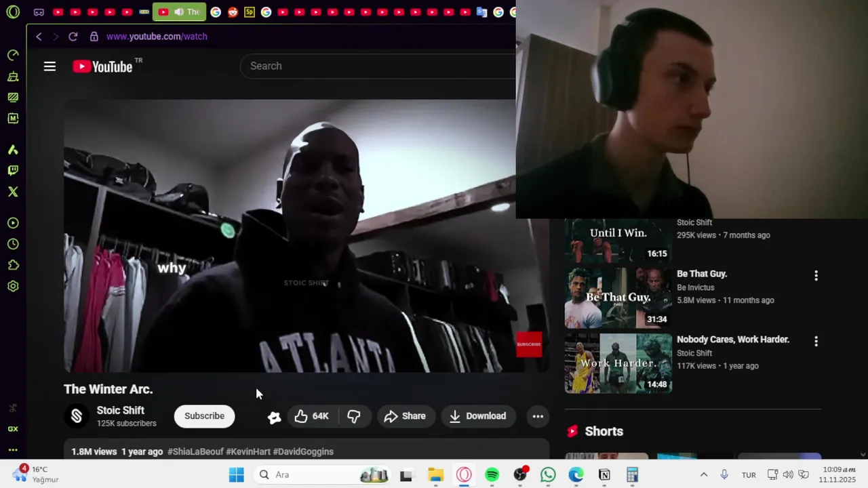Open X (Twitter) panel in sidebar
This screenshot has width=868, height=488.
(x=13, y=191)
